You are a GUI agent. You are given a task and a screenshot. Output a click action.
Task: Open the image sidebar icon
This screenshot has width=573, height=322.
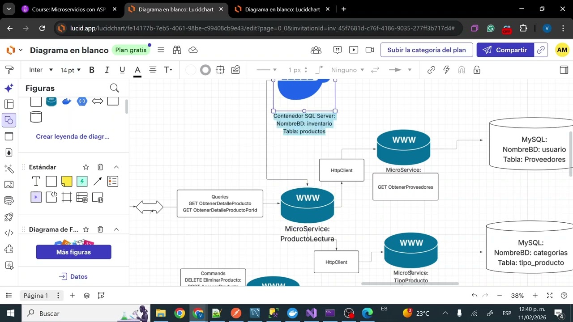[9, 184]
